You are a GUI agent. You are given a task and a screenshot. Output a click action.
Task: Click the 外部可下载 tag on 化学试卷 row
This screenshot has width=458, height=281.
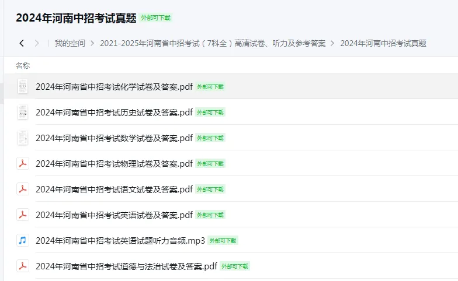210,87
